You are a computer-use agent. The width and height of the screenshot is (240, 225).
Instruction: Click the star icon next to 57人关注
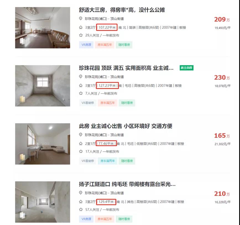tap(81, 210)
